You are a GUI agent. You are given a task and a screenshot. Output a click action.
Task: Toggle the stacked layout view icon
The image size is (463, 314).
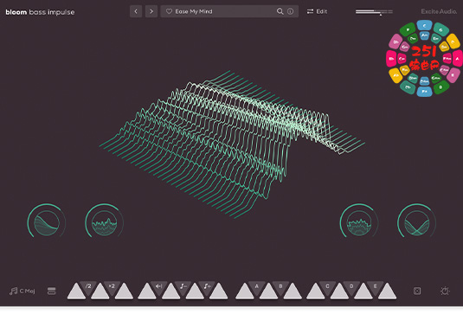pyautogui.click(x=51, y=291)
